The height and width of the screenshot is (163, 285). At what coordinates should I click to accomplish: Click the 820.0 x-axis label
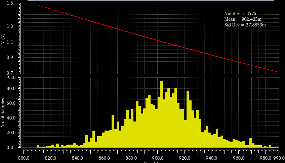tap(50, 158)
